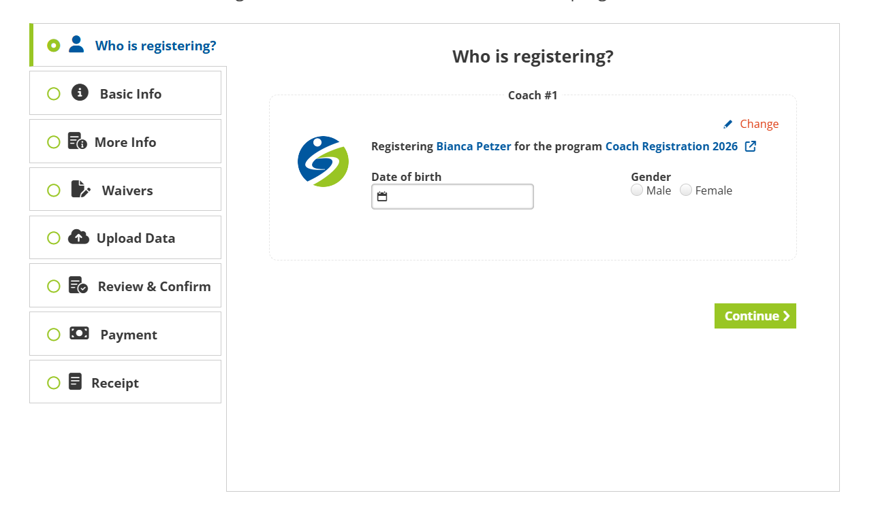
Task: Open the Bianca Petzer profile link
Action: 473,146
